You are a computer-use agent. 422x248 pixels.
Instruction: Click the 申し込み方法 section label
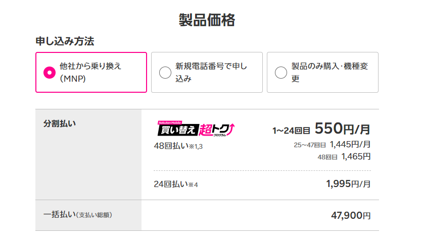[x=65, y=41]
